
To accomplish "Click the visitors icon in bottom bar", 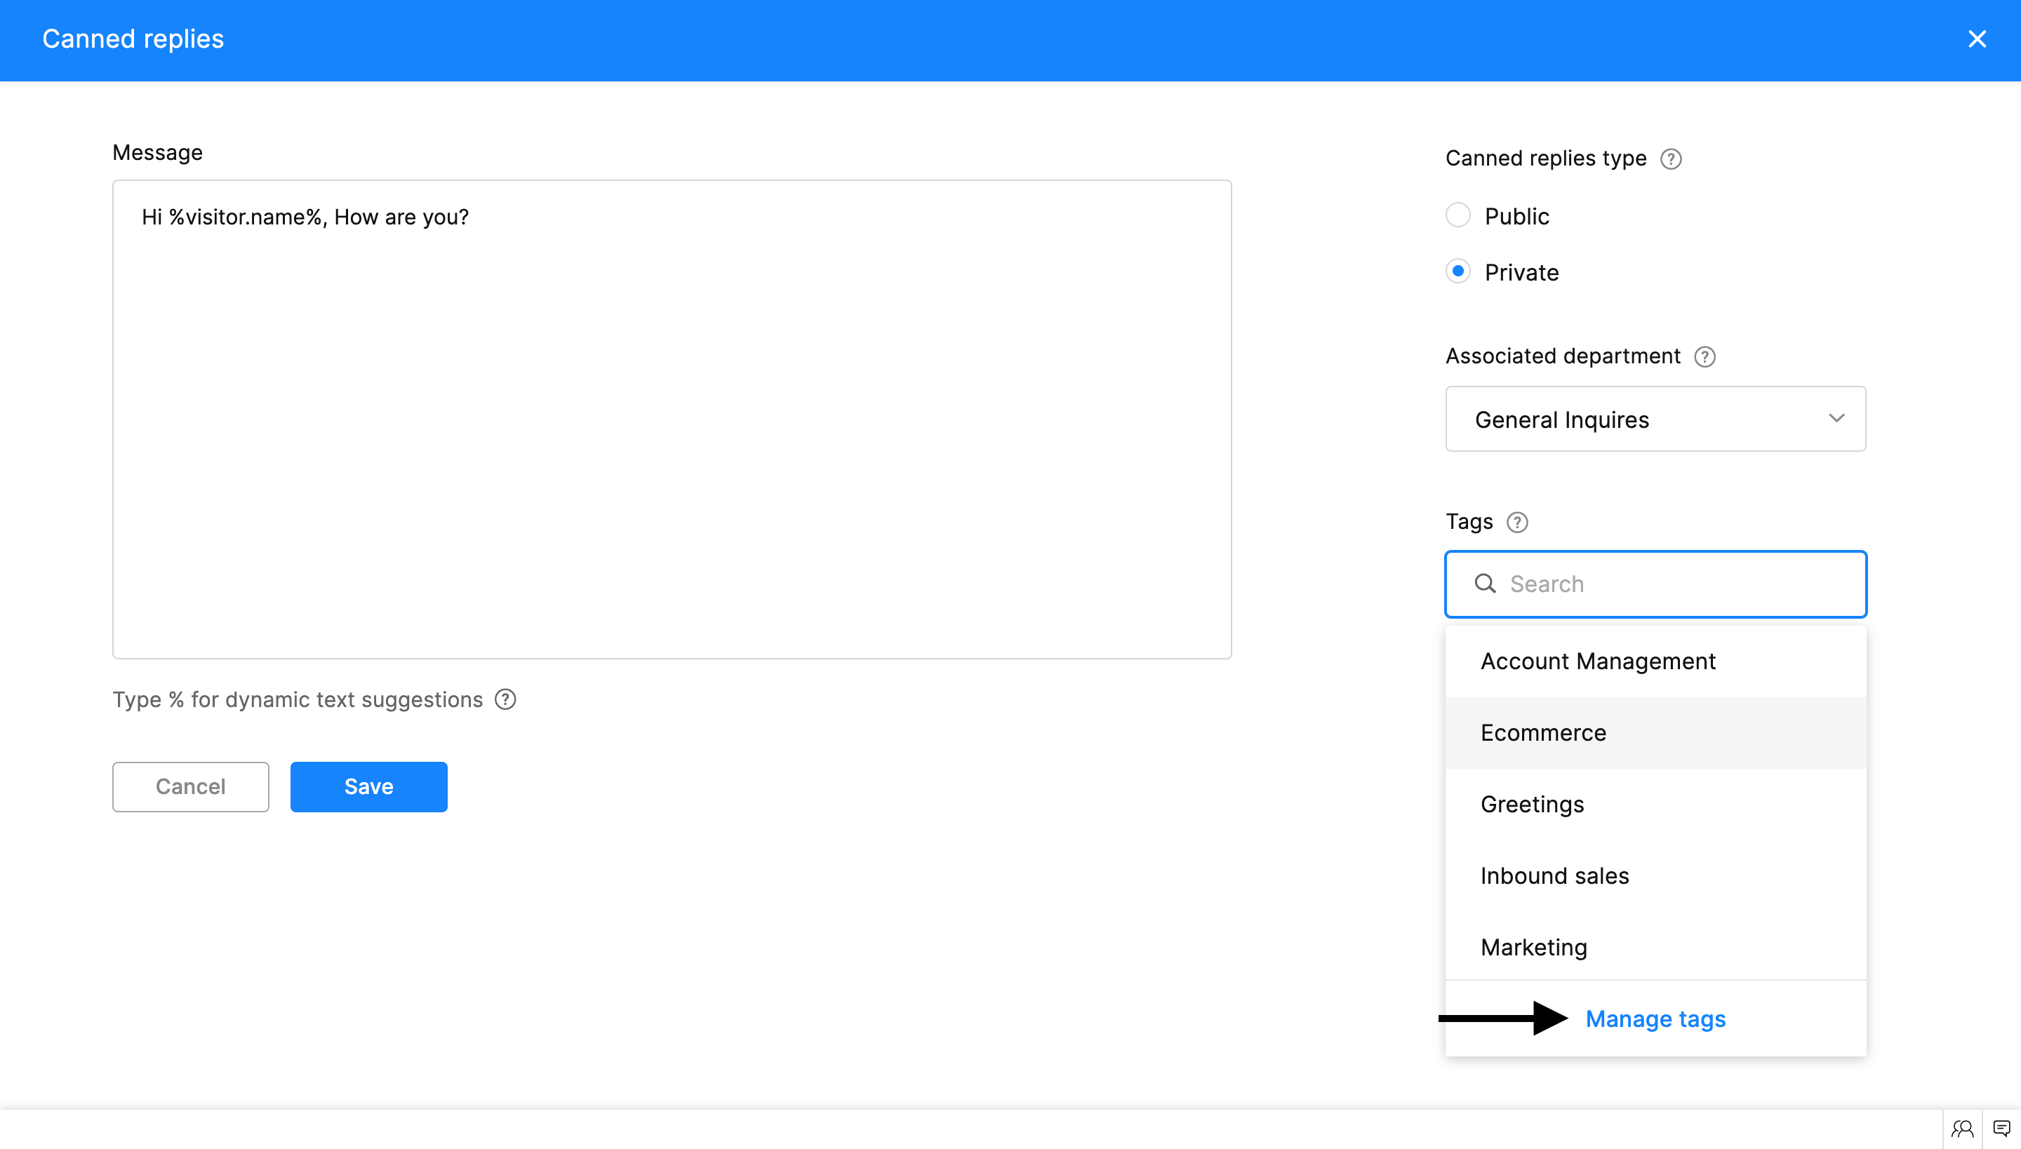I will (1963, 1129).
